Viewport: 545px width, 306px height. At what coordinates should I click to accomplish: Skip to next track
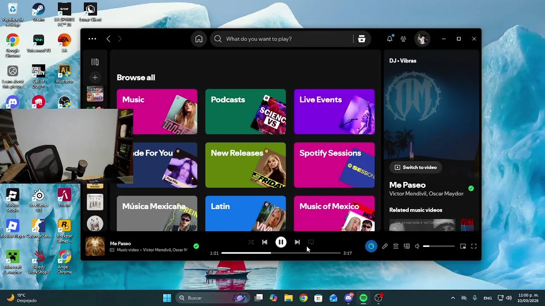tap(297, 242)
